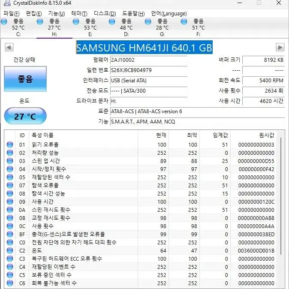The height and width of the screenshot is (289, 289).
Task: Click status orb for attribute C5 보류 중인 섹터 수
Action: pyautogui.click(x=10, y=275)
